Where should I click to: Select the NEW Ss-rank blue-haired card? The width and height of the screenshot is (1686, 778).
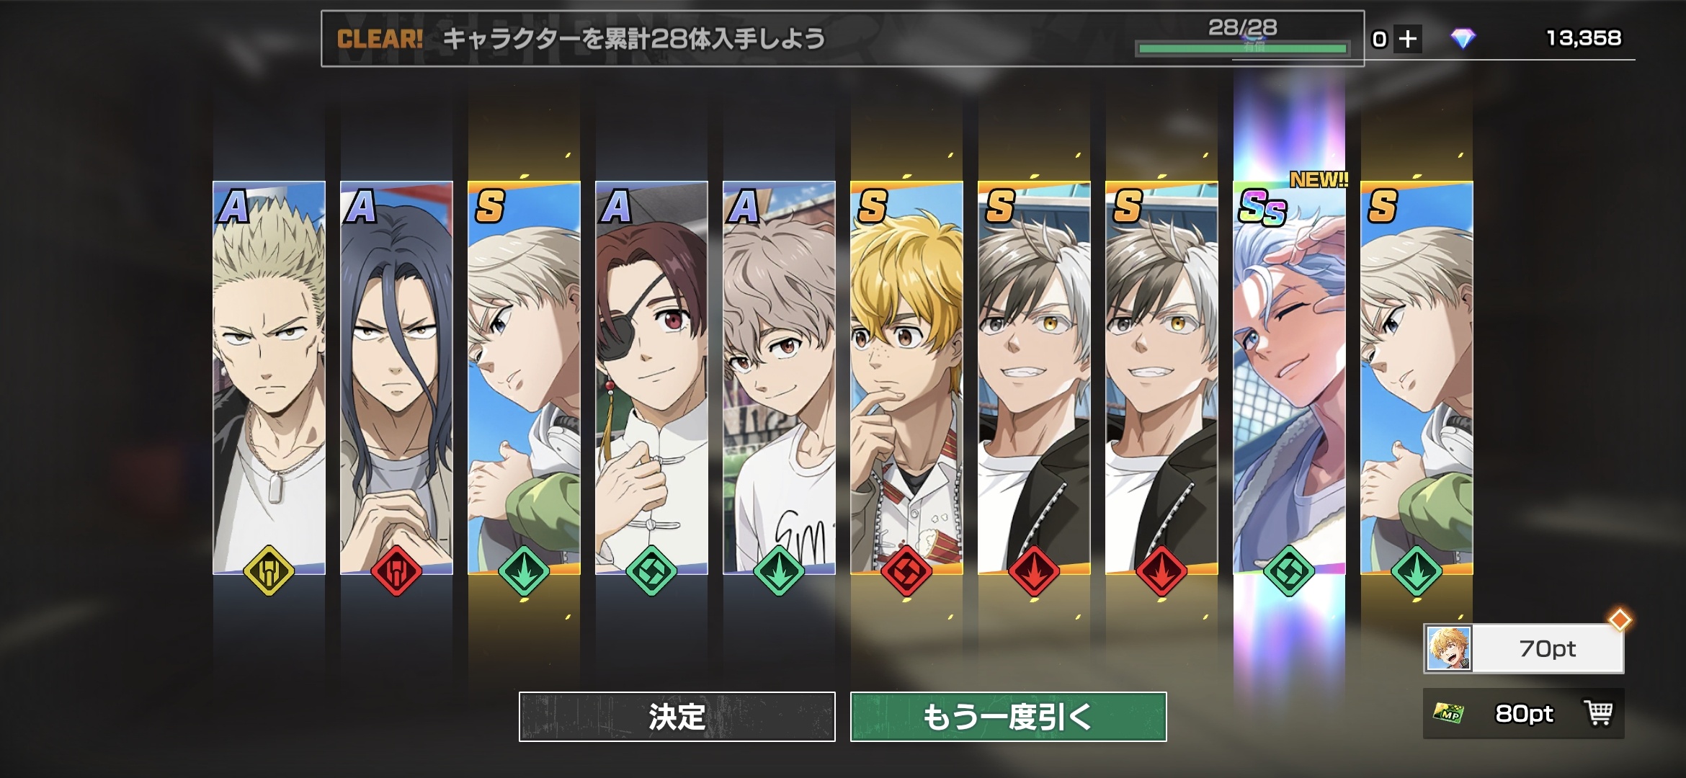1289,377
